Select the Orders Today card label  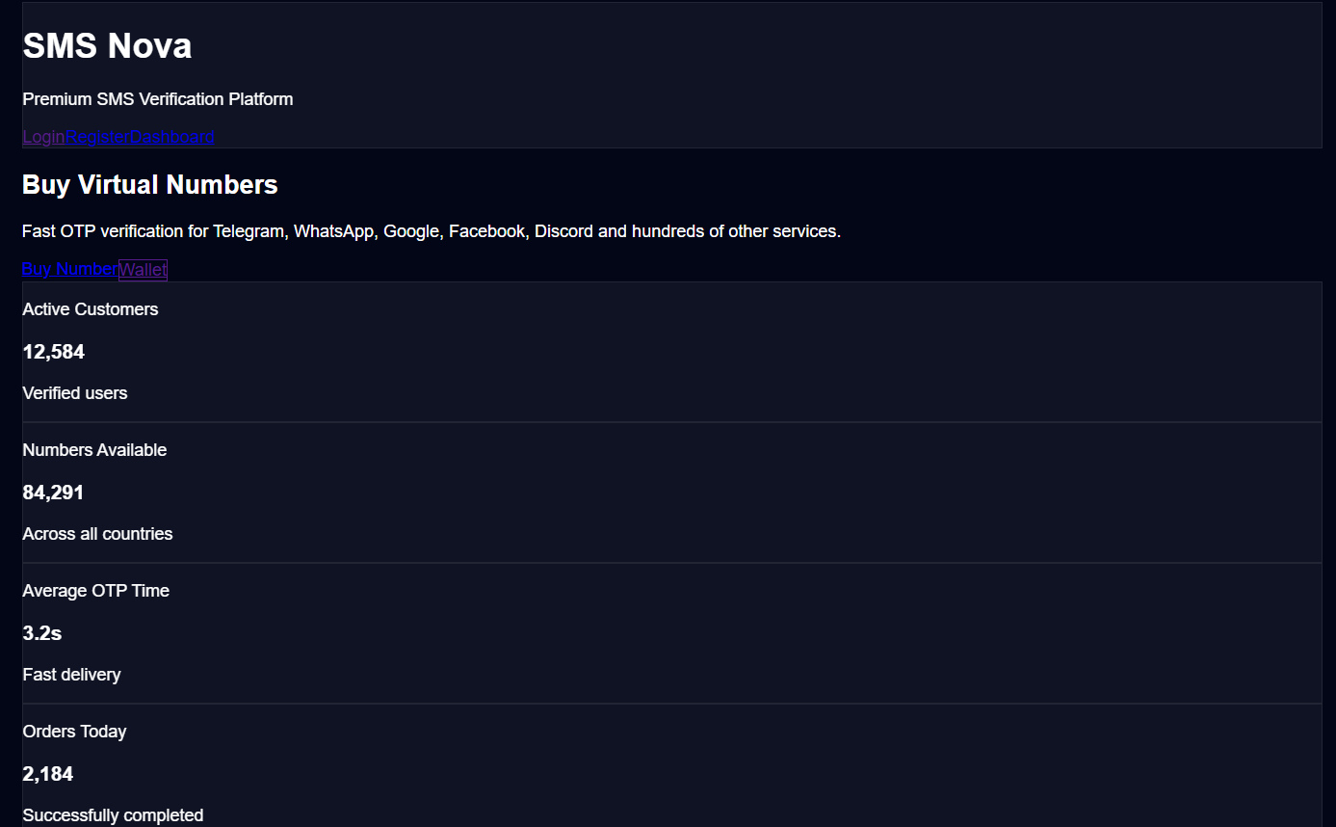pos(75,732)
